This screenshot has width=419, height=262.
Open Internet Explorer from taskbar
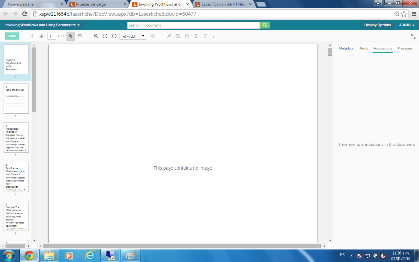coord(90,255)
